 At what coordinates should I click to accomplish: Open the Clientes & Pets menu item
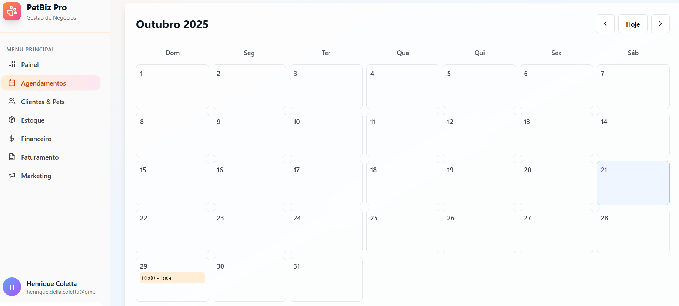pos(43,102)
